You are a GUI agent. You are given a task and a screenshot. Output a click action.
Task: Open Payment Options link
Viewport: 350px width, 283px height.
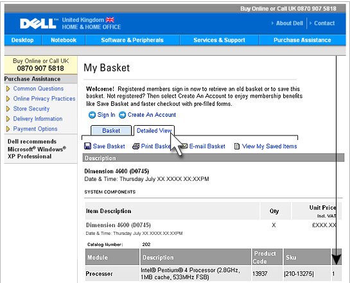tap(35, 129)
